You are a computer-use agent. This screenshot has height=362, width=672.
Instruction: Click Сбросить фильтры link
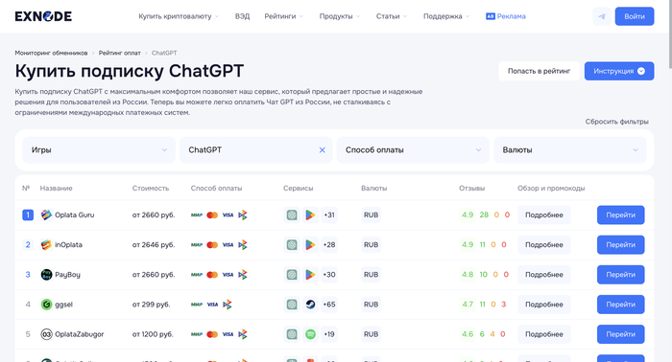616,122
